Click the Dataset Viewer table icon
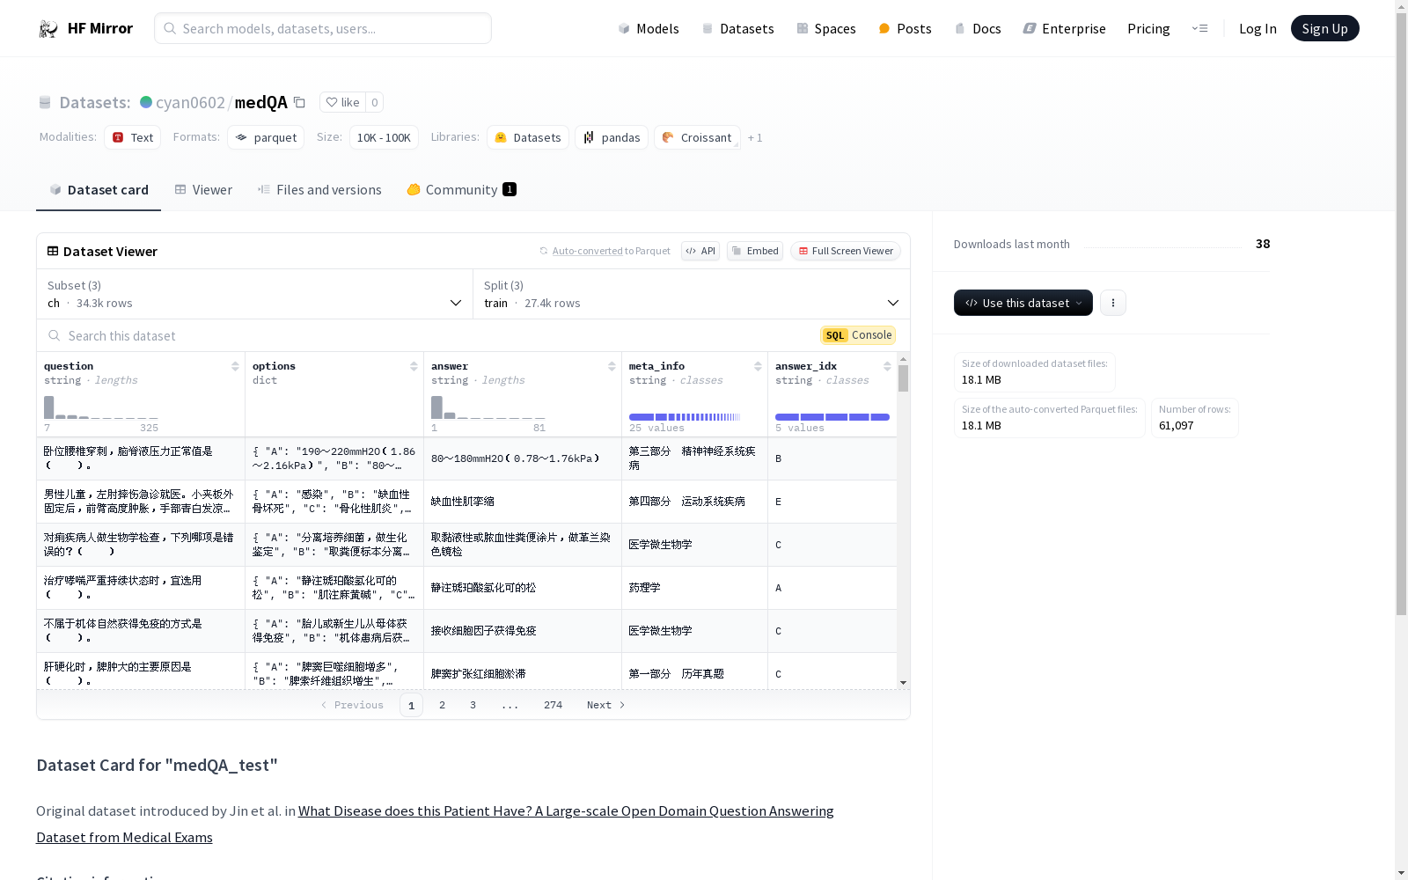 [53, 251]
